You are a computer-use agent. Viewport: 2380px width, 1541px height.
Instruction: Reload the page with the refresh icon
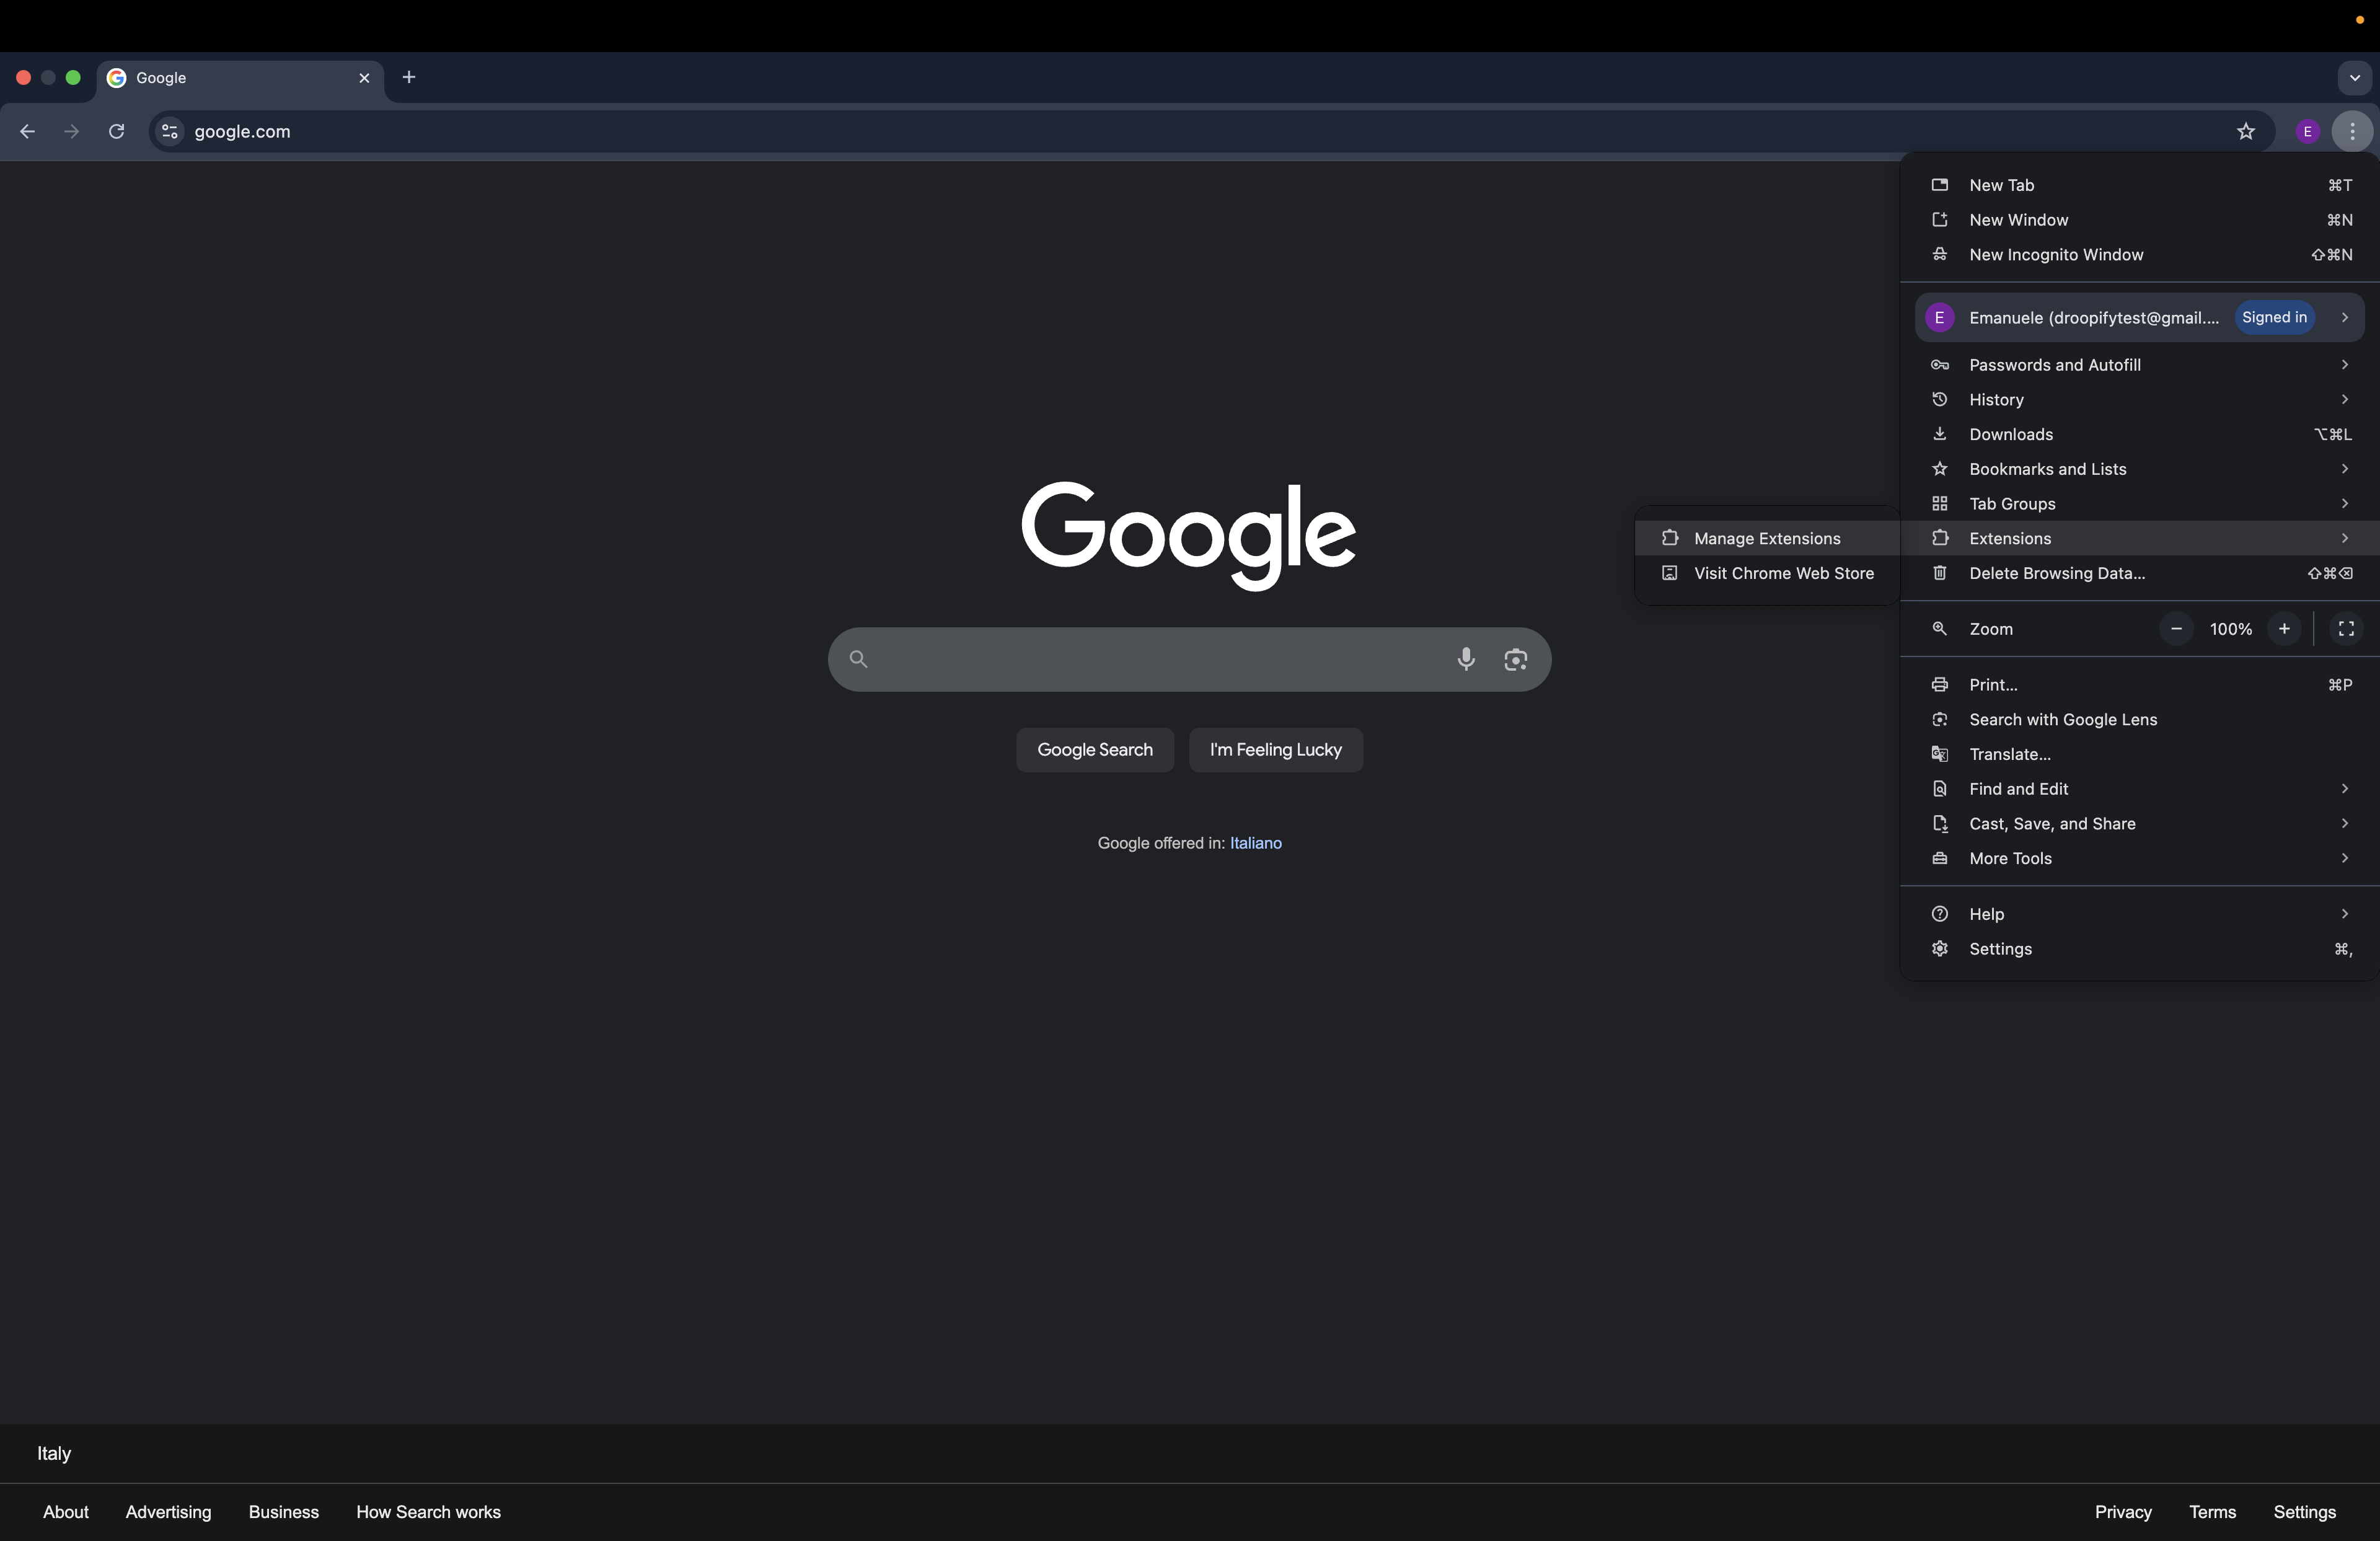tap(116, 131)
